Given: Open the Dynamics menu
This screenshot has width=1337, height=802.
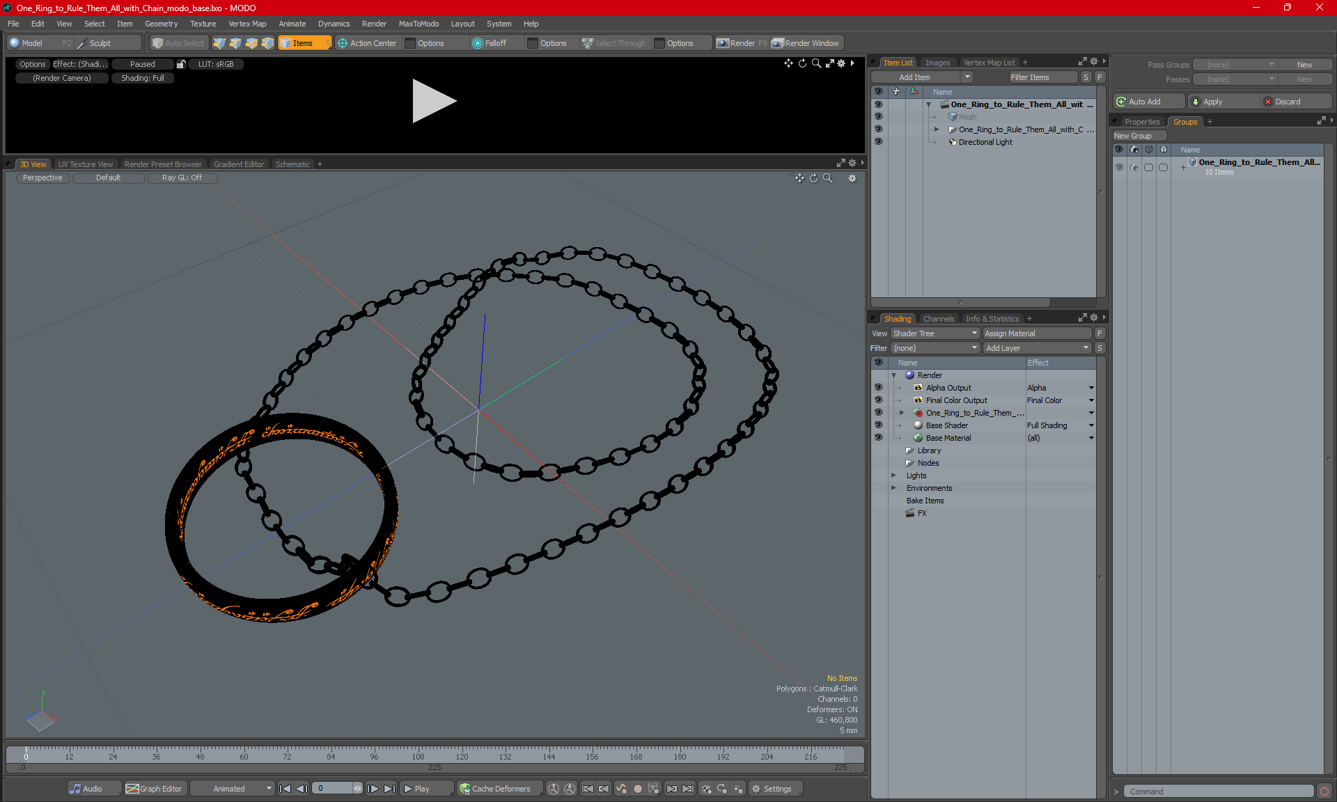Looking at the screenshot, I should (x=334, y=24).
